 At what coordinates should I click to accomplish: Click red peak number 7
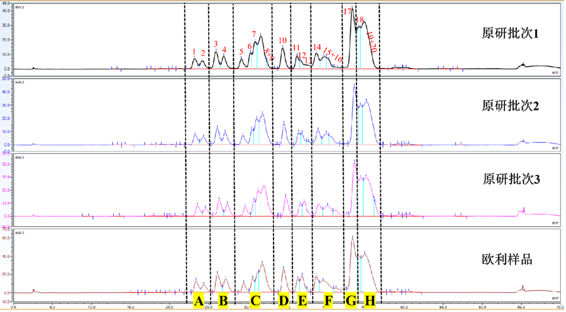point(254,35)
